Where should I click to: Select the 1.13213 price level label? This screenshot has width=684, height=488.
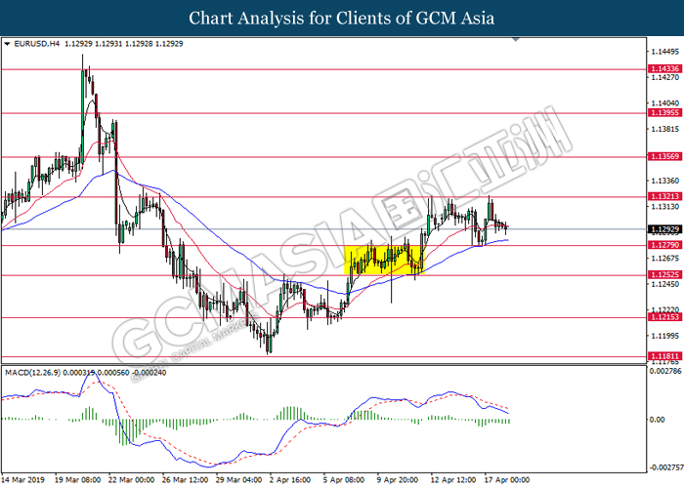click(x=664, y=196)
